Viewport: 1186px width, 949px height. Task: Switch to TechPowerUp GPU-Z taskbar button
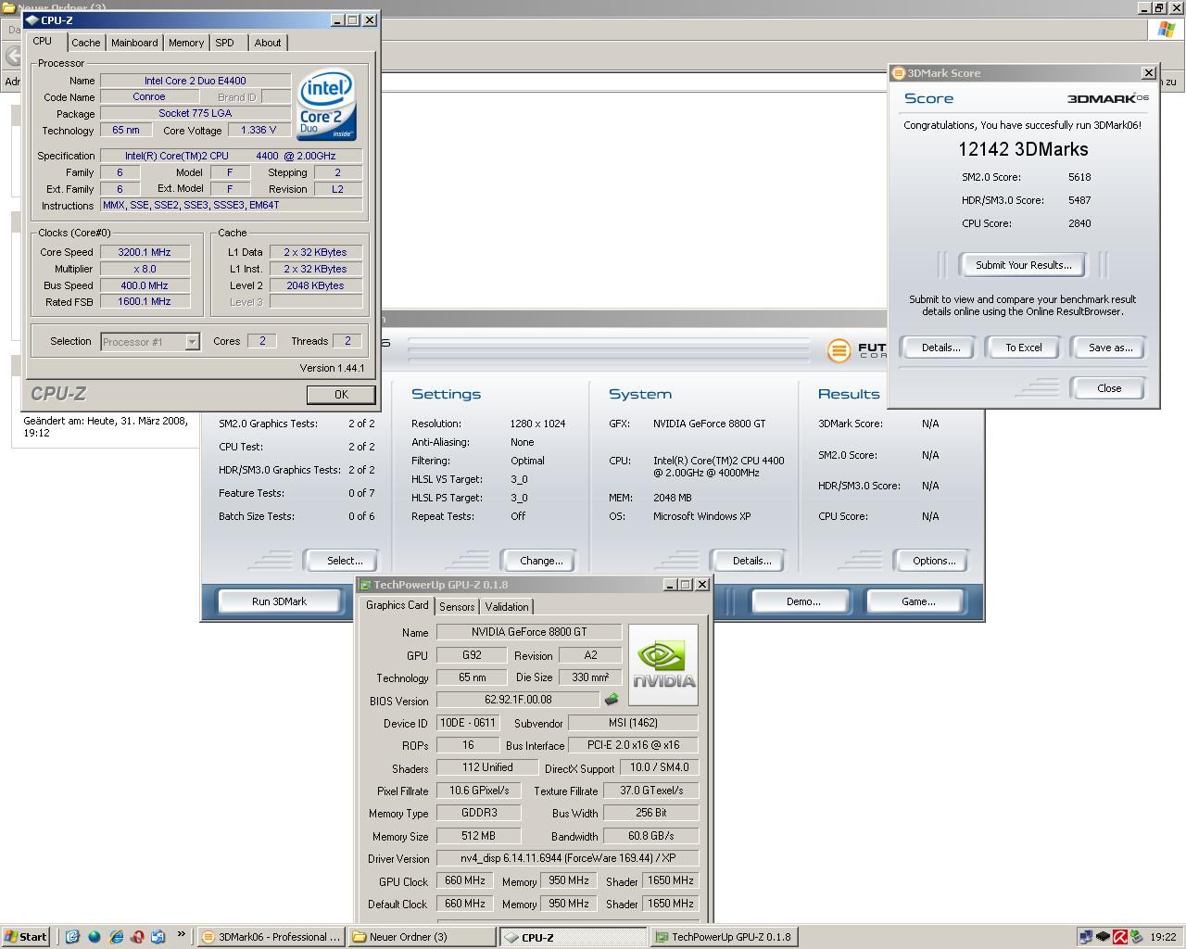[x=724, y=937]
